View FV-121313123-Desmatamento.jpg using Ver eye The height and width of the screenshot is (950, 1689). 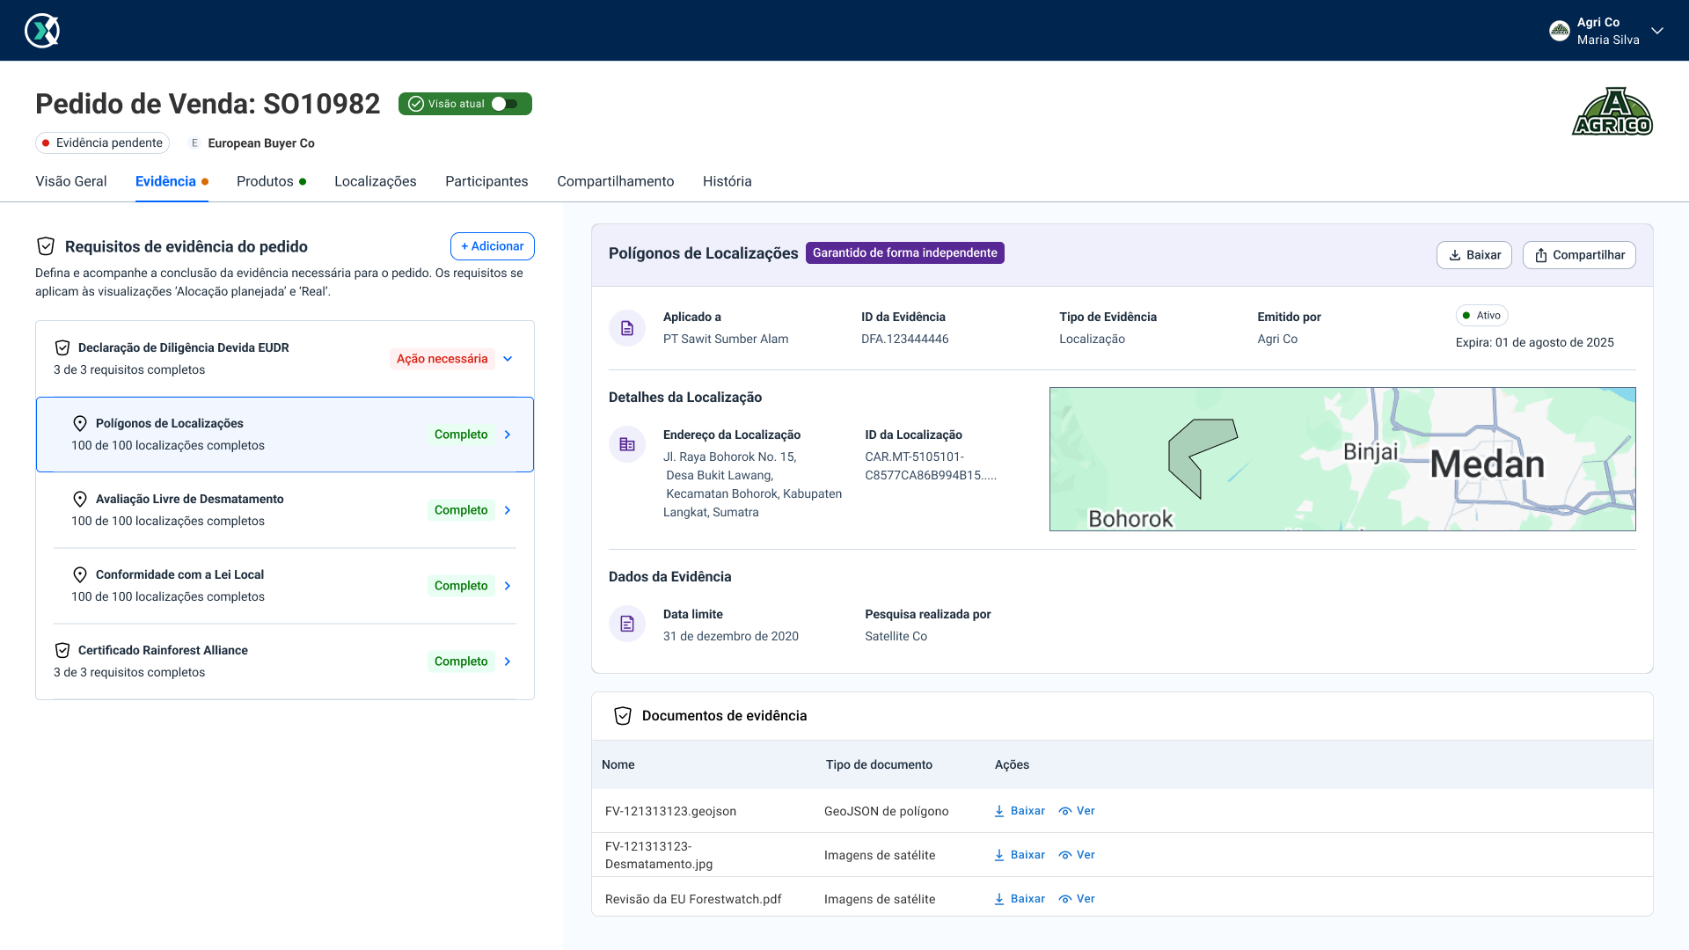pyautogui.click(x=1065, y=855)
